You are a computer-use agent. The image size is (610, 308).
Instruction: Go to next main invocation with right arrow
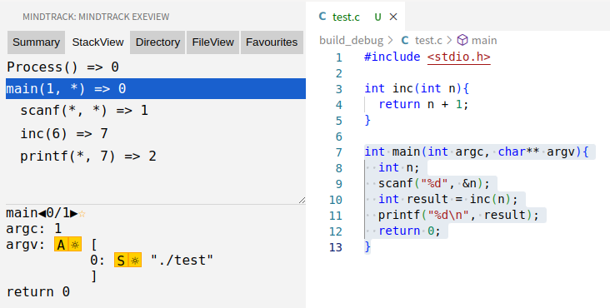pos(73,213)
